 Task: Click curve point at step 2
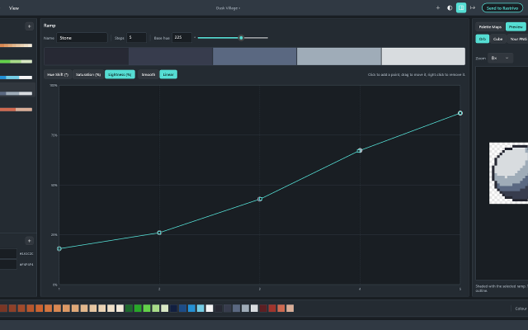159,233
